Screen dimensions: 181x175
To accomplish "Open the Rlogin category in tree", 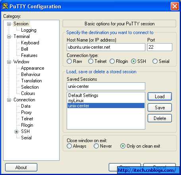I will pos(27,125).
